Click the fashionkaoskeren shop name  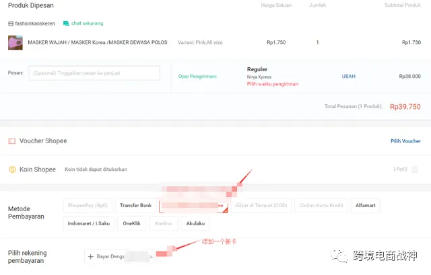pyautogui.click(x=35, y=24)
